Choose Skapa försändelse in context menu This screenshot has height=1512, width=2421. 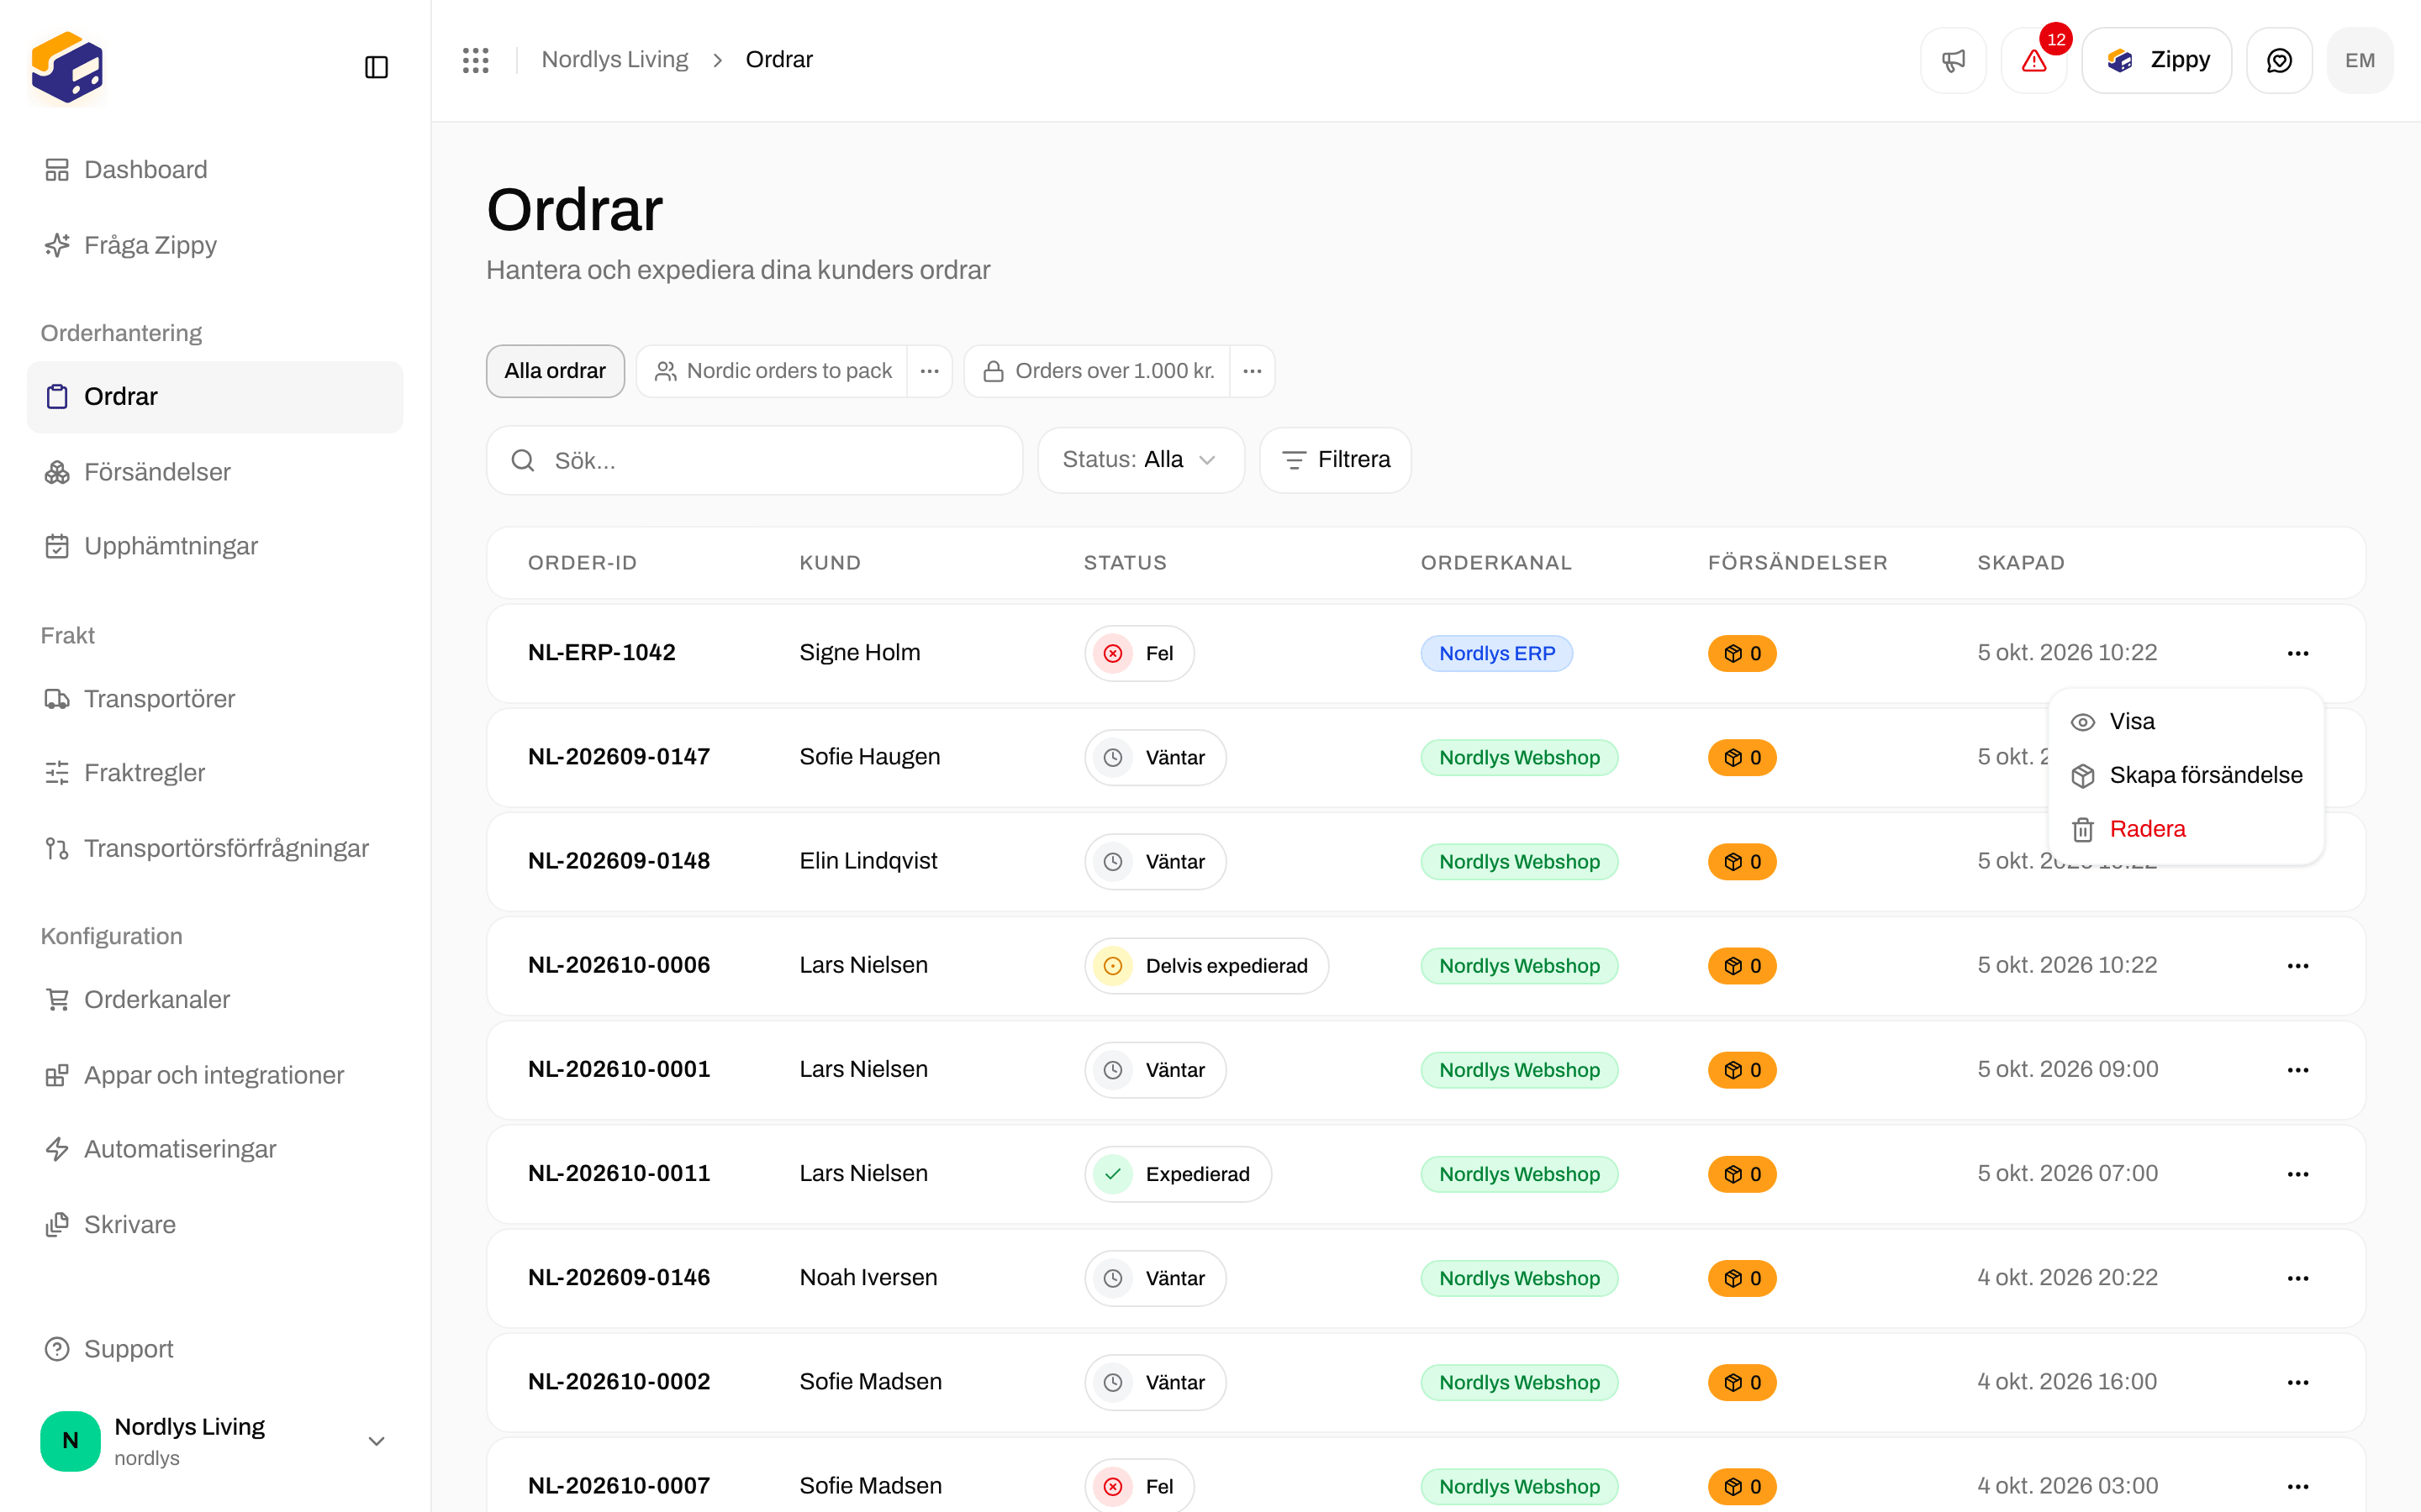[x=2186, y=775]
